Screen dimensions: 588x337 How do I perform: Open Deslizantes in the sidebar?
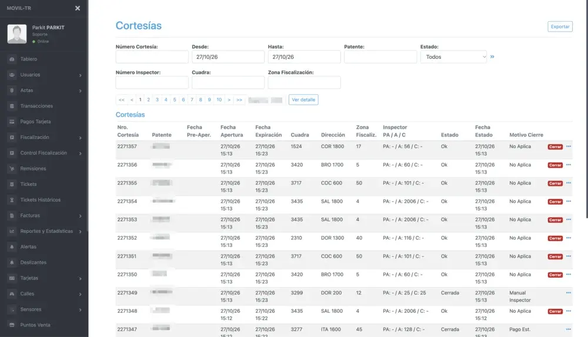(x=34, y=262)
